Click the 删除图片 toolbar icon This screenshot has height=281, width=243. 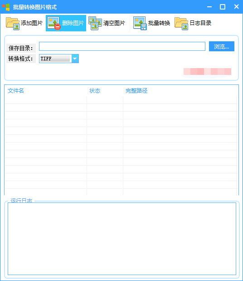tap(54, 23)
